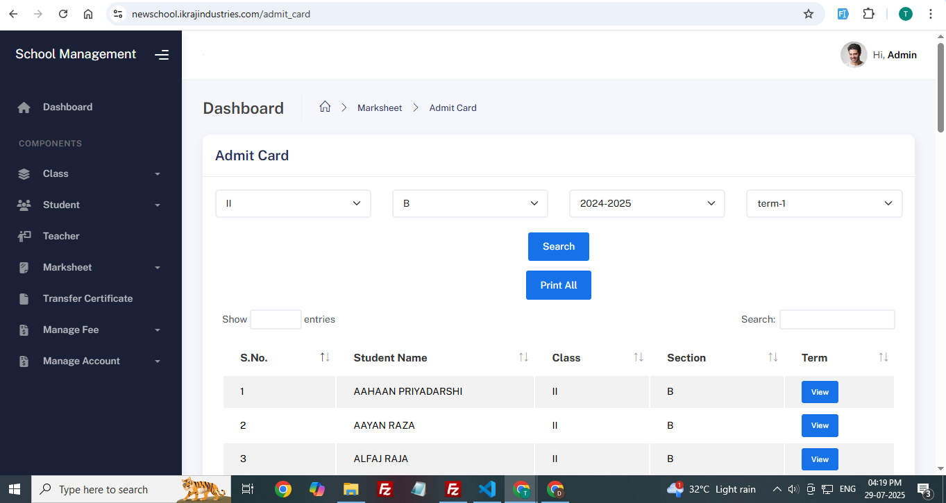Screen dimensions: 946x503
Task: Click the home icon in breadcrumb
Action: [325, 107]
